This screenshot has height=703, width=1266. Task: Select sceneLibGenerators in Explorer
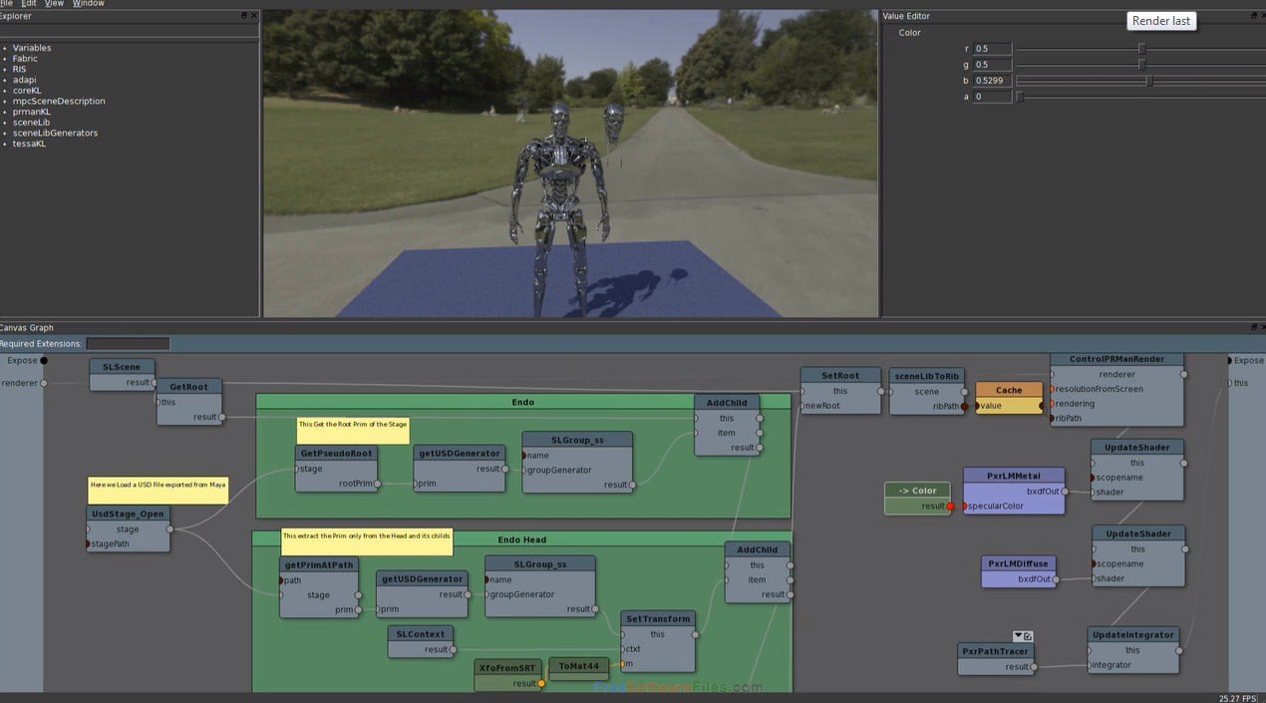click(x=55, y=133)
